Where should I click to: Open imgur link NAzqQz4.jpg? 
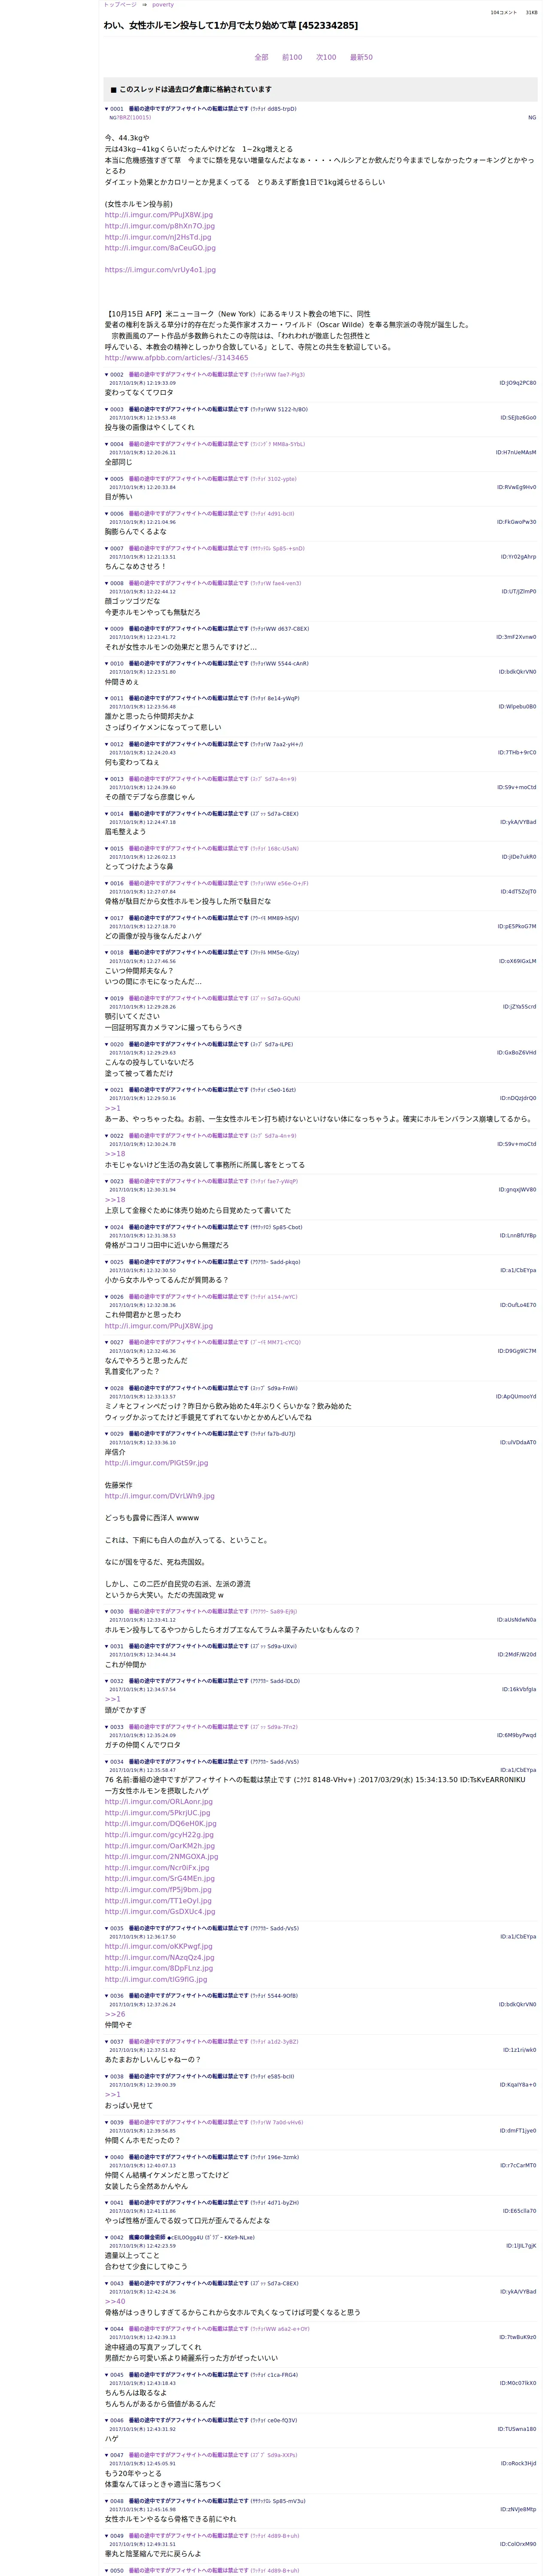pyautogui.click(x=159, y=1958)
